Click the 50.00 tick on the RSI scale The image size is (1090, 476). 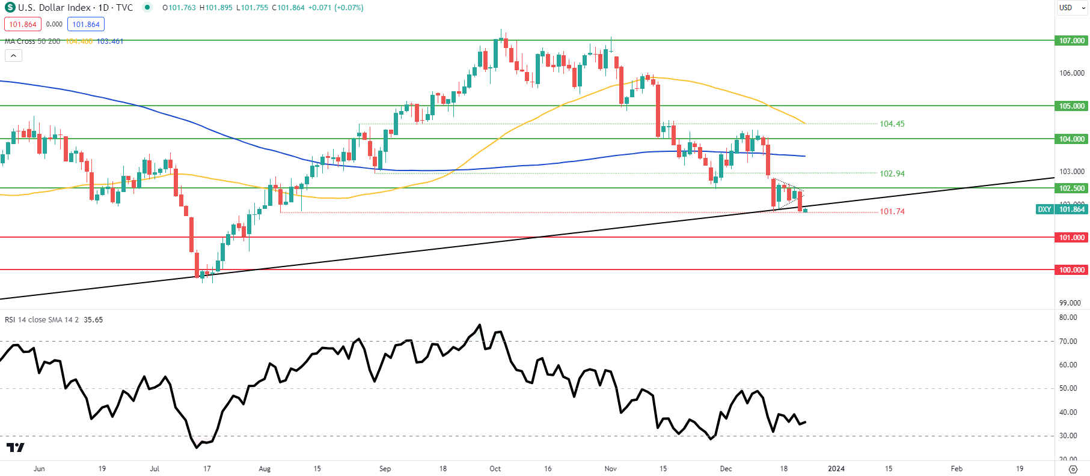[x=1068, y=388]
